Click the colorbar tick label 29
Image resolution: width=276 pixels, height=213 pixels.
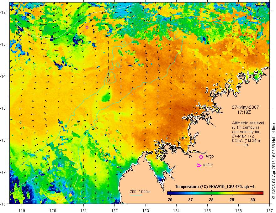(232, 200)
